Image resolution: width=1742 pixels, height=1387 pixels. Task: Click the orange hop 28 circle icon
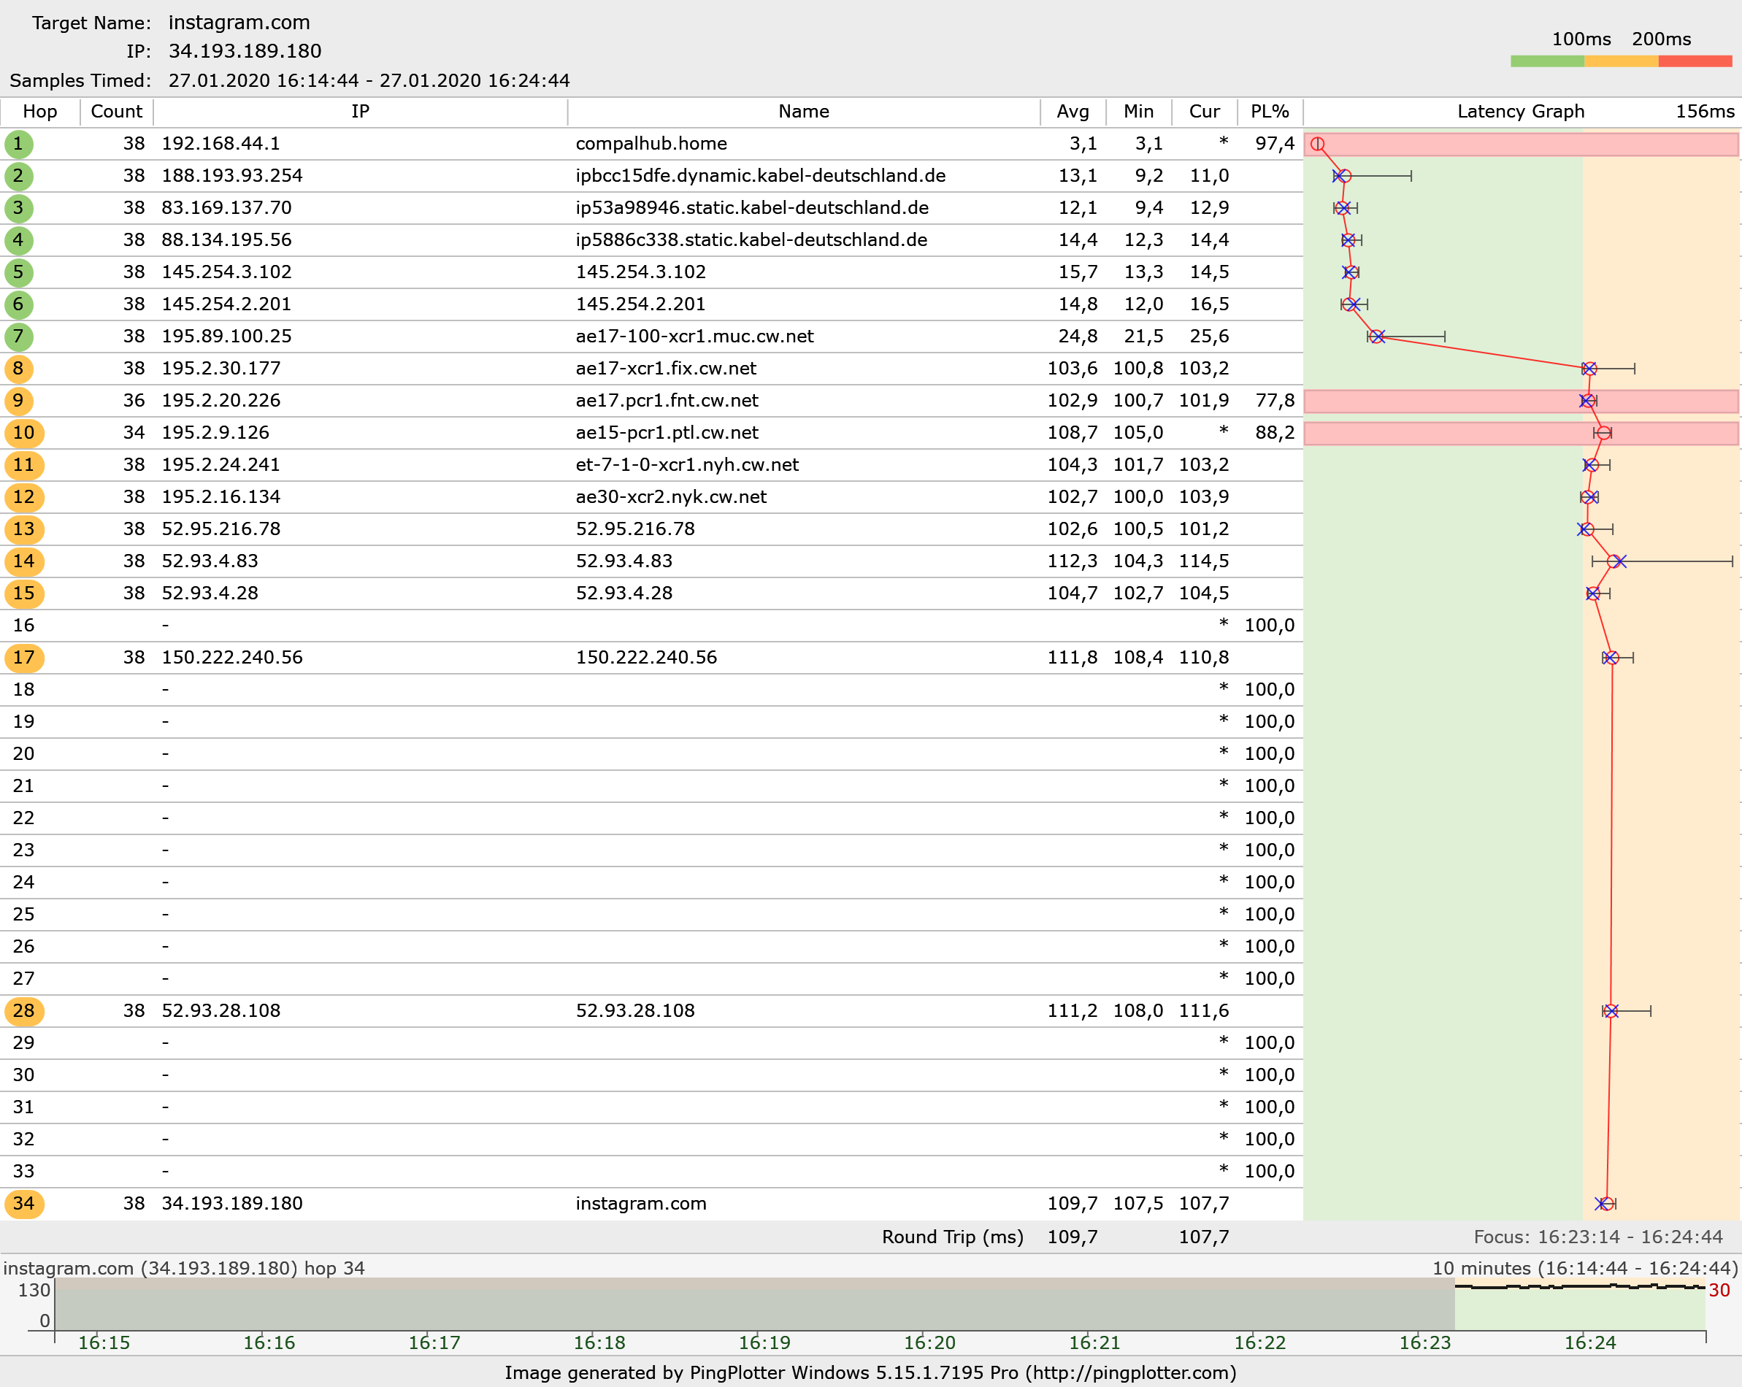(x=23, y=1010)
